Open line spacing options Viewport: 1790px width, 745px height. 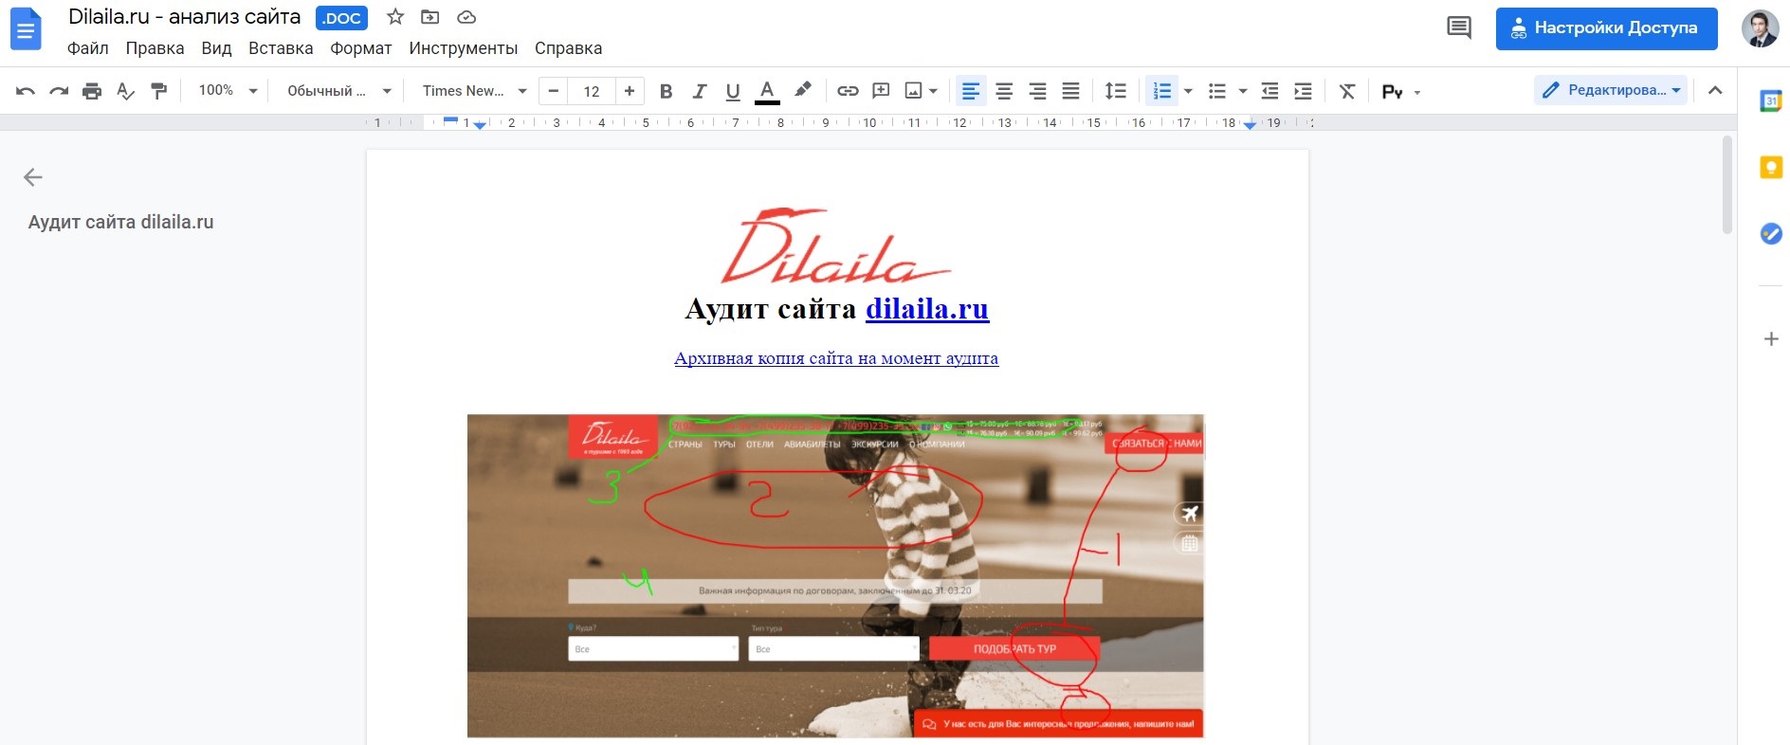tap(1116, 91)
